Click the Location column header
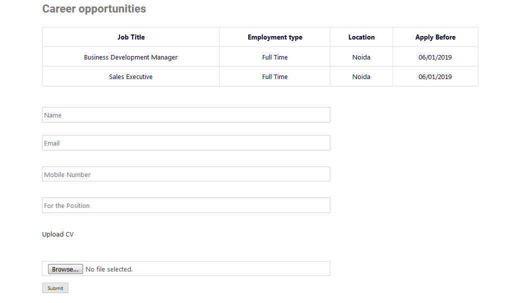 click(x=361, y=37)
